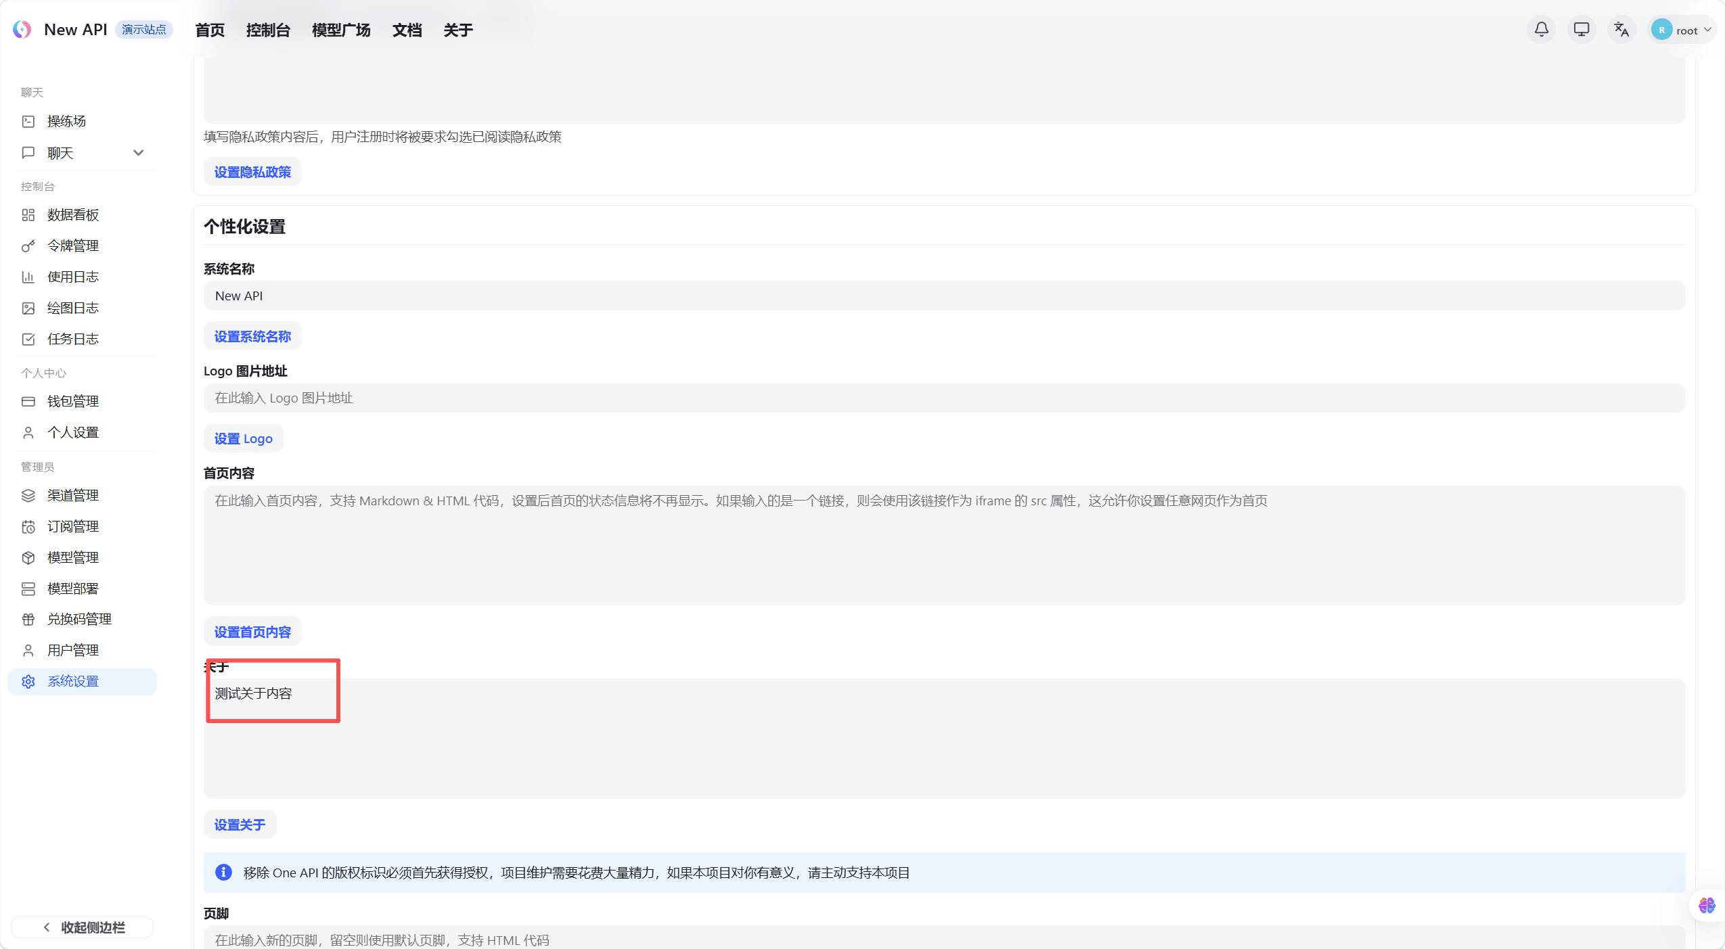This screenshot has height=949, width=1725.
Task: Click the brain assistant floating icon
Action: click(x=1706, y=905)
